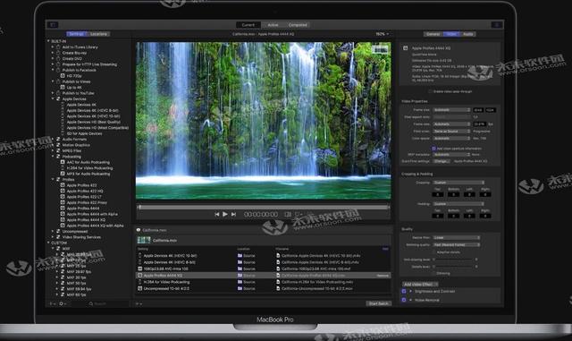
Task: Select H.264 for Video Podcasting in sidebar
Action: click(89, 168)
